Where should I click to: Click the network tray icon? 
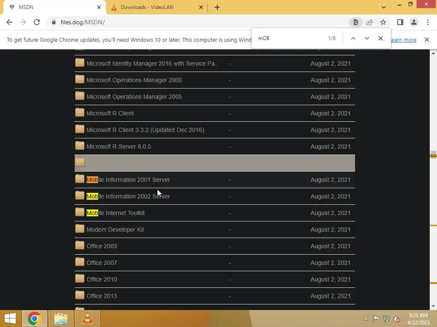pyautogui.click(x=387, y=318)
